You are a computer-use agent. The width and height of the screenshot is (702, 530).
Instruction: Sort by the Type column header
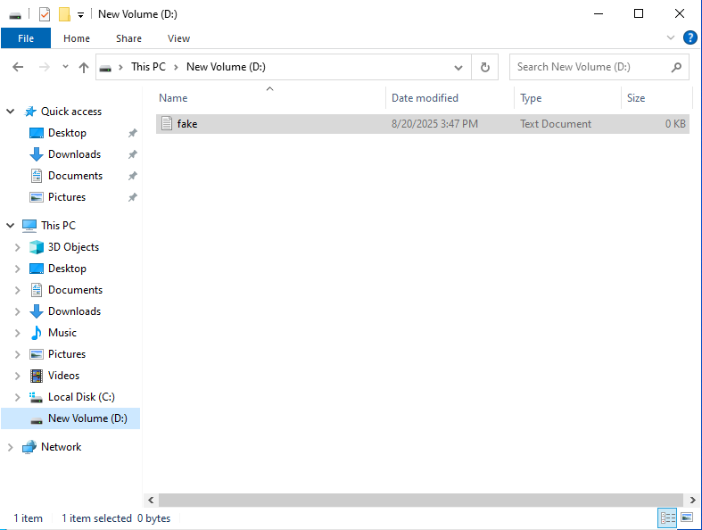567,97
